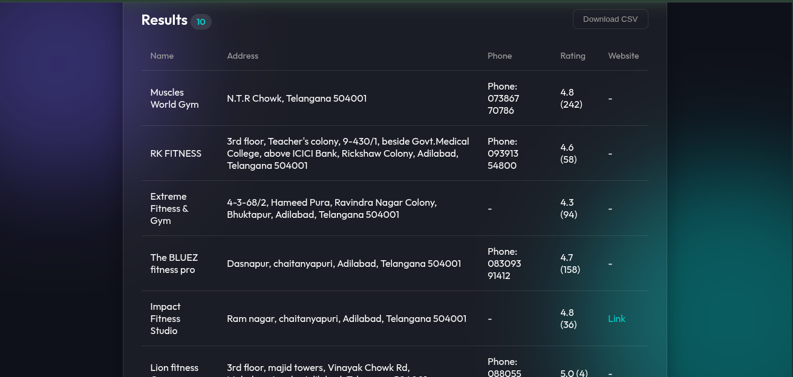This screenshot has width=793, height=377.
Task: Select the Muscles World Gym name
Action: click(x=174, y=99)
